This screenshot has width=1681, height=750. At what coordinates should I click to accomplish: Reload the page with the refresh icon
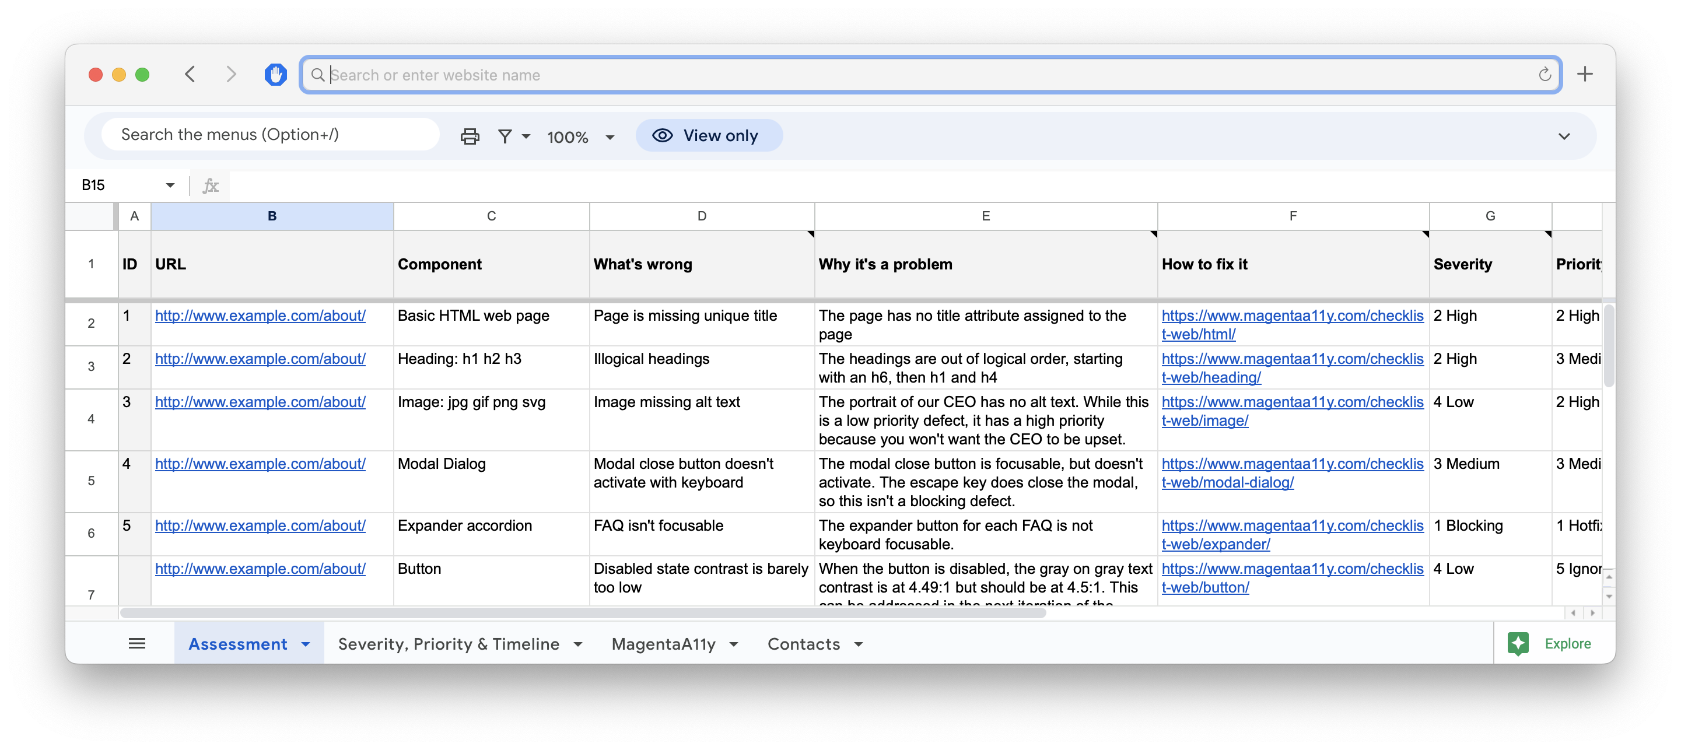tap(1544, 75)
